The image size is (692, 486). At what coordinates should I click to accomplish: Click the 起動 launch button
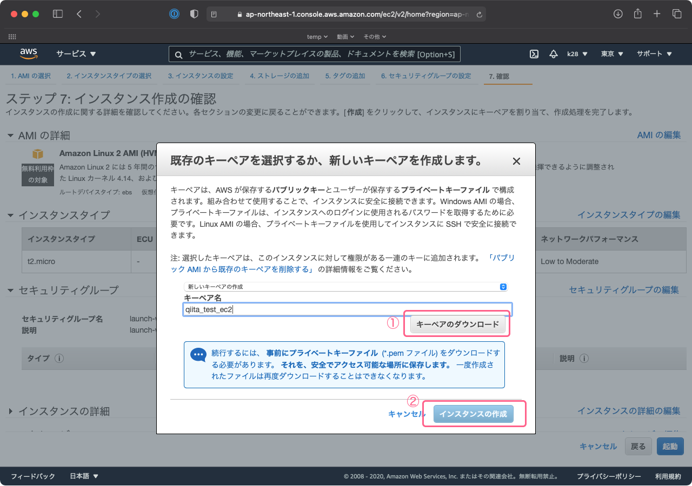[x=670, y=447]
